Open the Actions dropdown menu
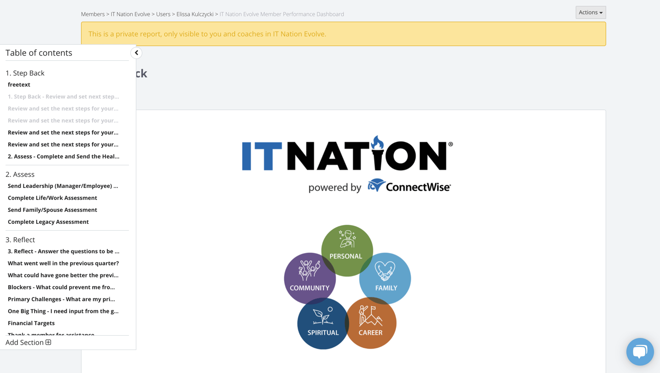 click(590, 12)
